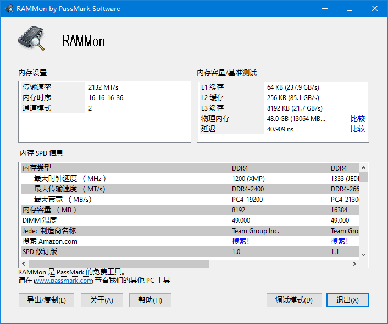The width and height of the screenshot is (388, 324).
Task: Click 比较 link for 物理内存 row
Action: point(358,118)
